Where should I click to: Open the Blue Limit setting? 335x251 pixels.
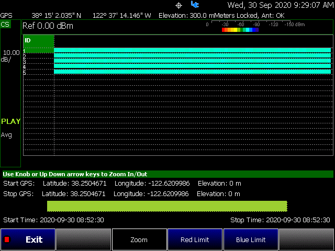tap(251, 239)
